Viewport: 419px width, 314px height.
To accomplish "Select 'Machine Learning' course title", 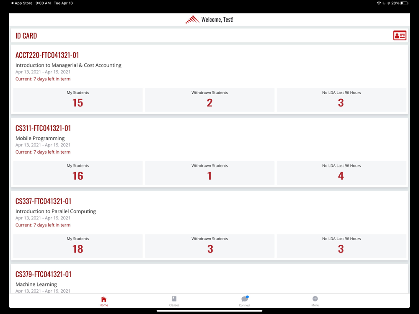I will pyautogui.click(x=36, y=284).
